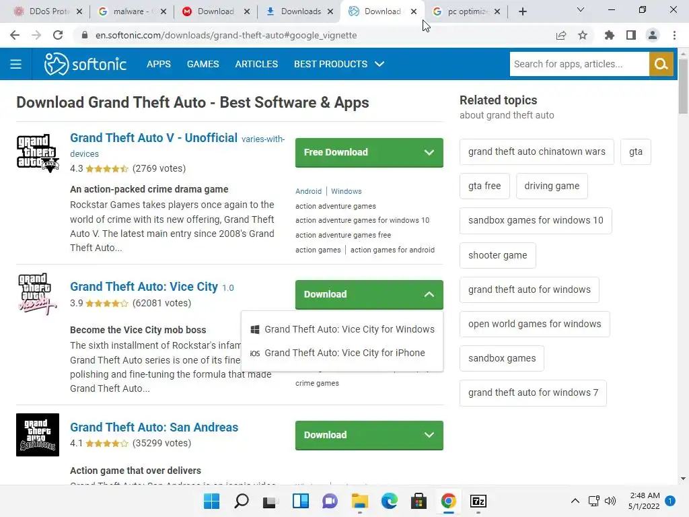This screenshot has width=689, height=517.
Task: Open the Chrome three-dot menu
Action: point(674,35)
